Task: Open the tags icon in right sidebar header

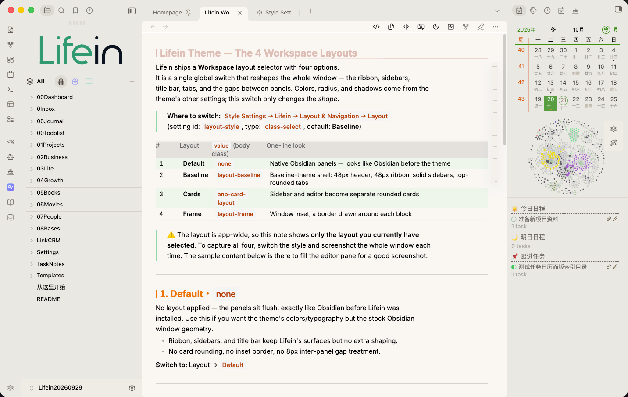Action: tap(533, 11)
